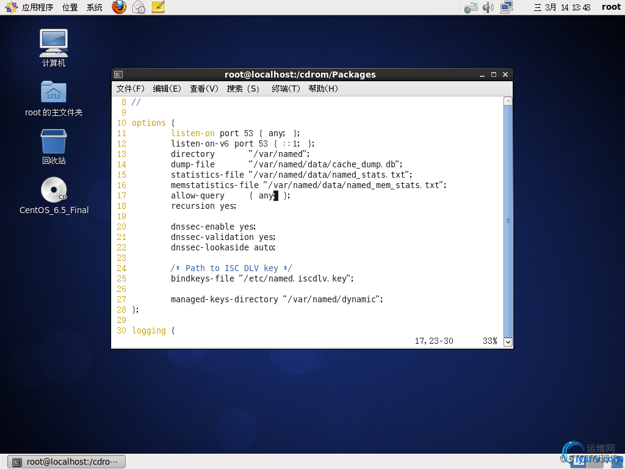The width and height of the screenshot is (625, 469).
Task: Click "managed-keys-directory" on line 27
Action: click(x=225, y=299)
